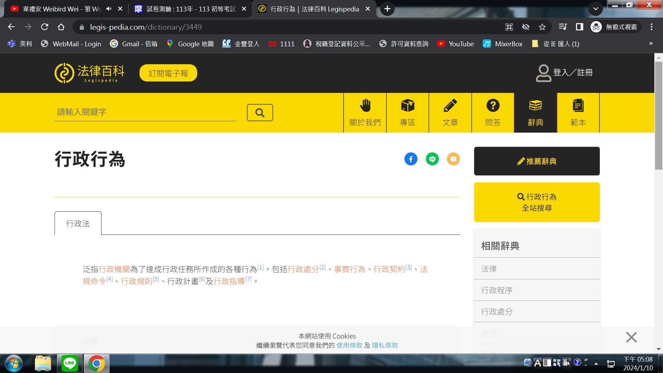Focus the 請輸入關鍵字 search field
The image size is (663, 373).
pyautogui.click(x=145, y=112)
